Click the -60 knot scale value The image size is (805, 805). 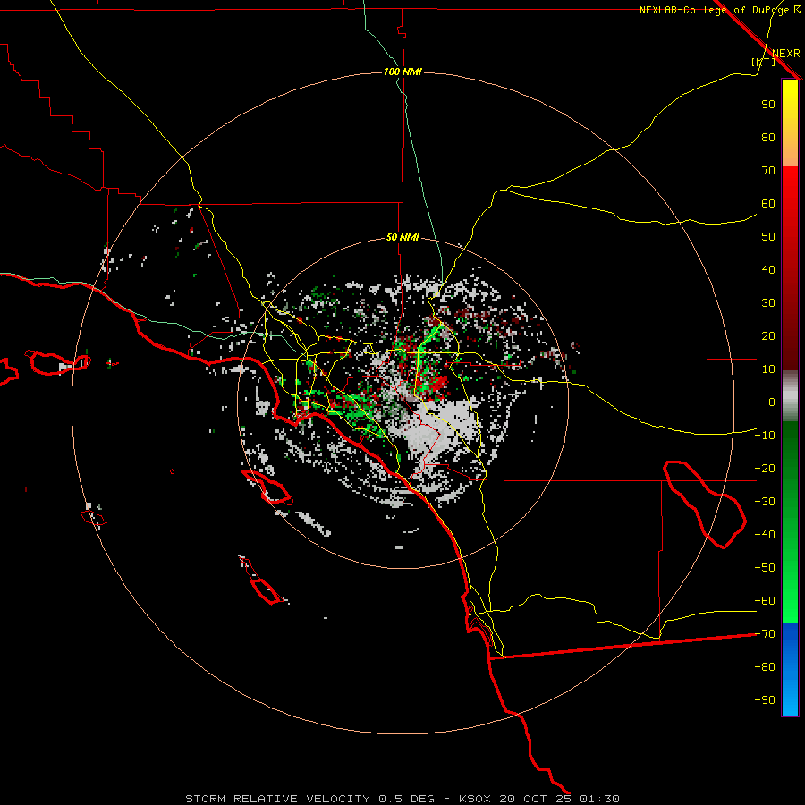[765, 601]
